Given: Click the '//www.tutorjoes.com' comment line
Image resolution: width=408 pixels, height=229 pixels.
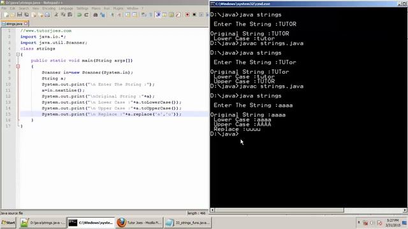Looking at the screenshot, I should coord(46,31).
